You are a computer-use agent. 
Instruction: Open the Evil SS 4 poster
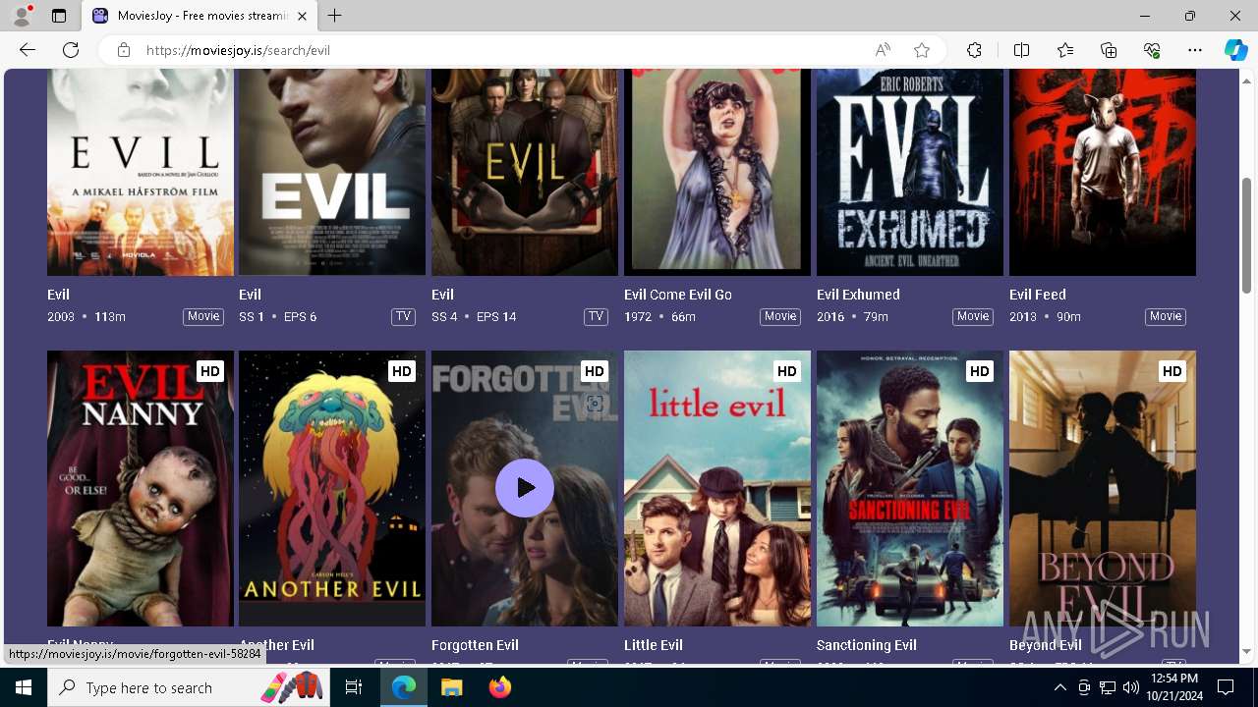[x=525, y=172]
